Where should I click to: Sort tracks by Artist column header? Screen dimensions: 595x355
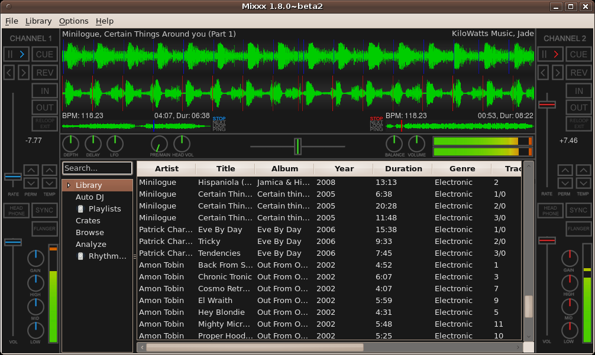167,168
